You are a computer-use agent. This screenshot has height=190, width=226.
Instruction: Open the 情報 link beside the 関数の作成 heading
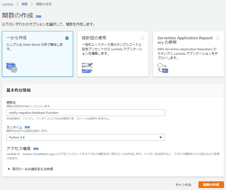pos(38,17)
